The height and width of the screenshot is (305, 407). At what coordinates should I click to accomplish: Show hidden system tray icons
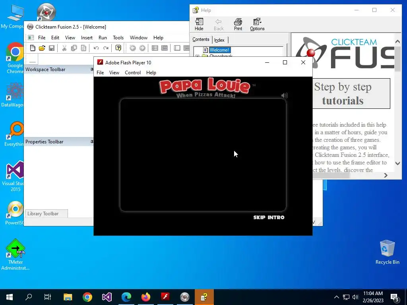[x=336, y=297]
